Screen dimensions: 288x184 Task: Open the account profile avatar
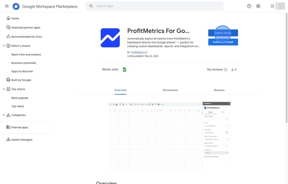[x=280, y=6]
